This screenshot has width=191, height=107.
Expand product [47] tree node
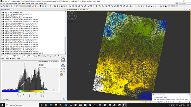tap(1, 25)
